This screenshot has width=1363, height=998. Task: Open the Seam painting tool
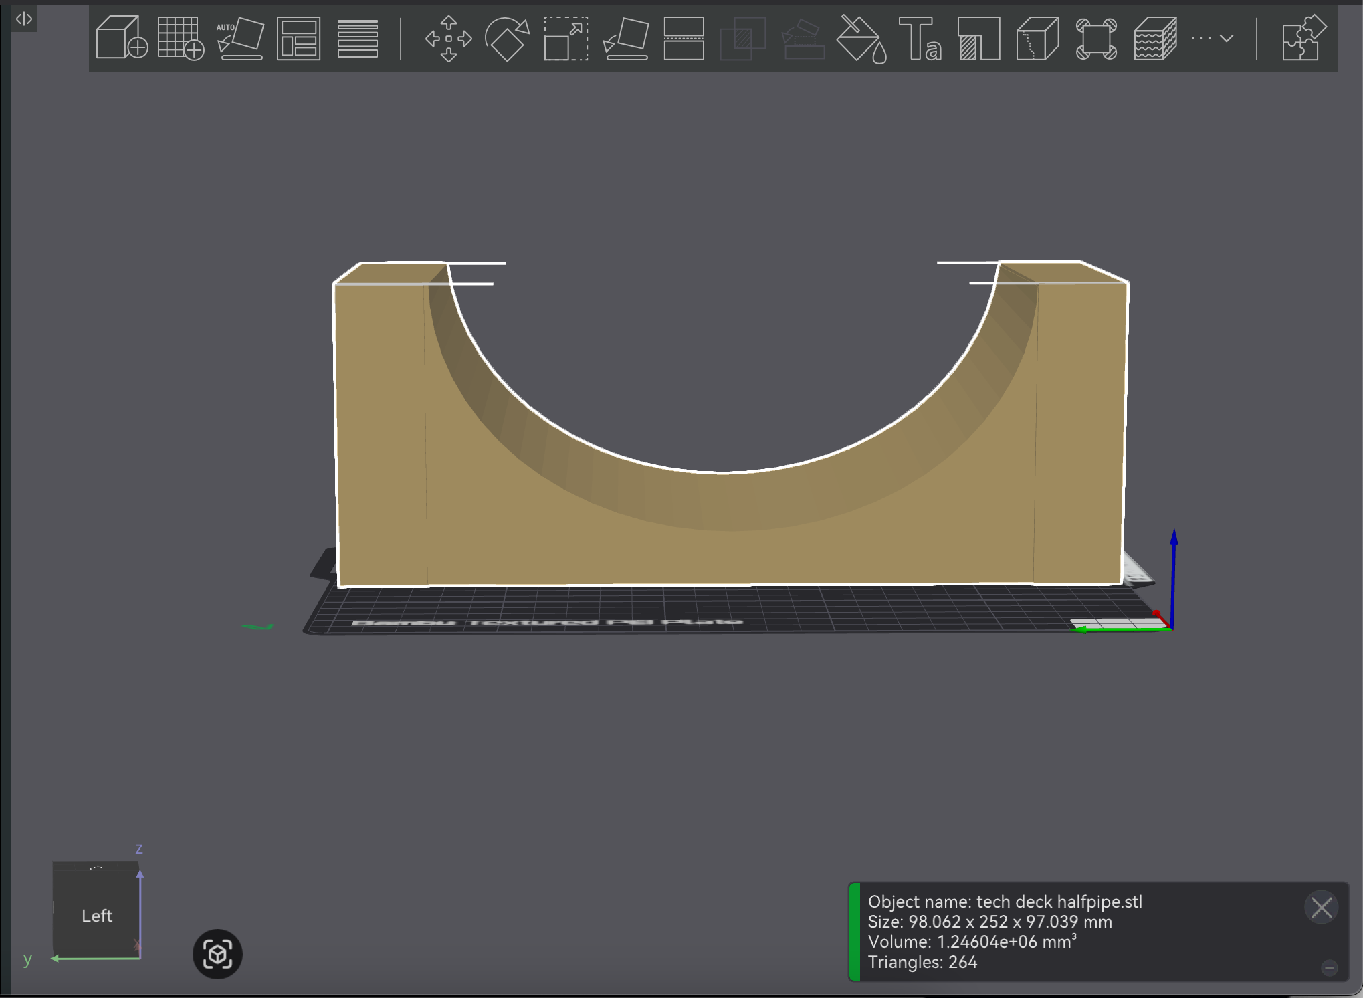(978, 39)
